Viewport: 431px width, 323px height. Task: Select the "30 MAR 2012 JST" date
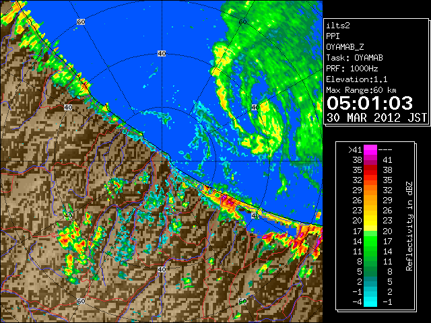(376, 118)
